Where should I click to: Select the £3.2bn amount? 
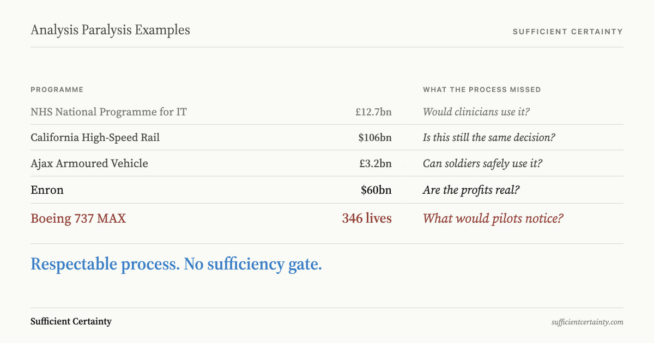pyautogui.click(x=376, y=163)
